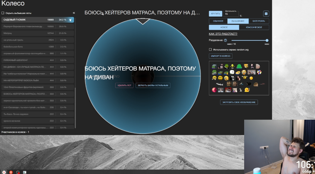The height and width of the screenshot is (174, 315).
Task: Tick the Скрыть выбывшие лоты checkbox
Action: tap(3, 13)
